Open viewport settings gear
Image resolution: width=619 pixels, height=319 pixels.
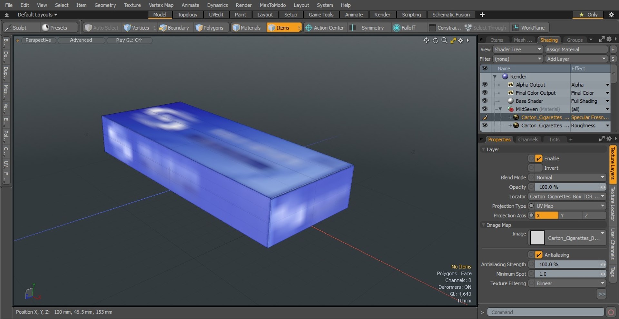tap(461, 40)
